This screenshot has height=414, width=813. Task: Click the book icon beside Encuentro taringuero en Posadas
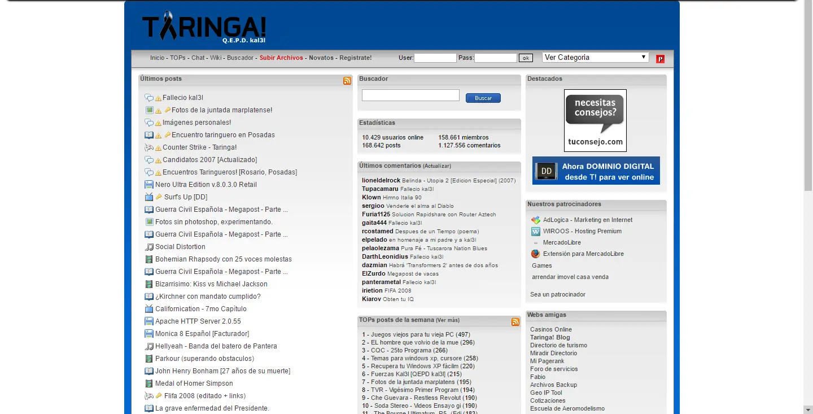click(x=149, y=135)
